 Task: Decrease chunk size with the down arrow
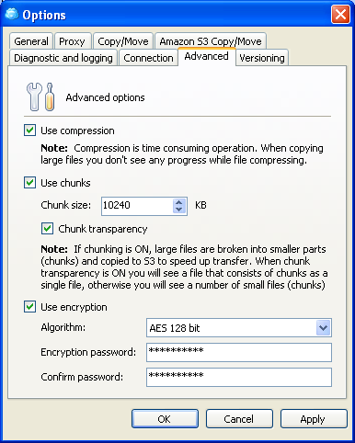(x=179, y=210)
